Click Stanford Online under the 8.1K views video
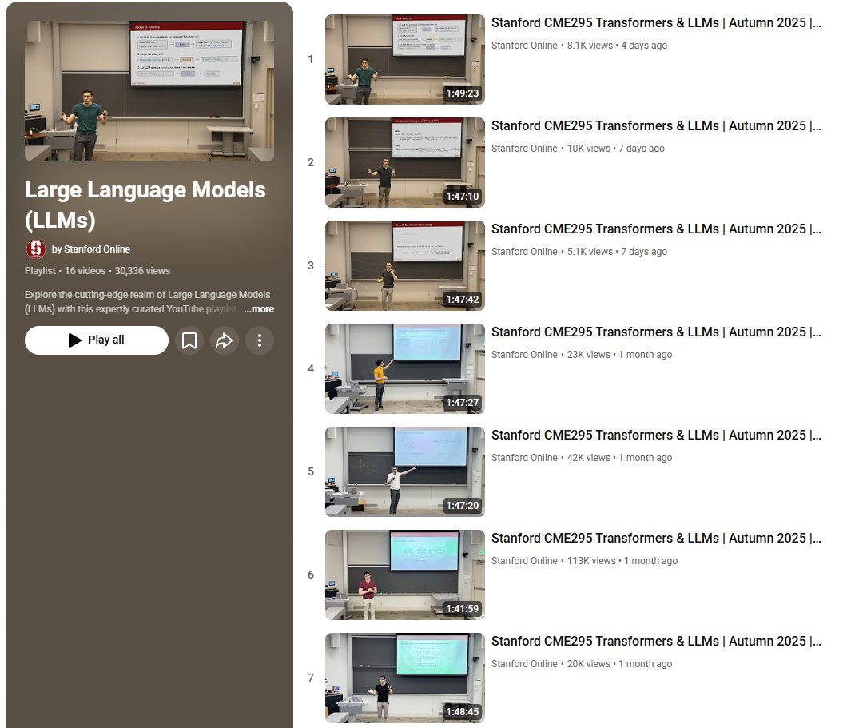Screen dimensions: 843x728 point(524,46)
